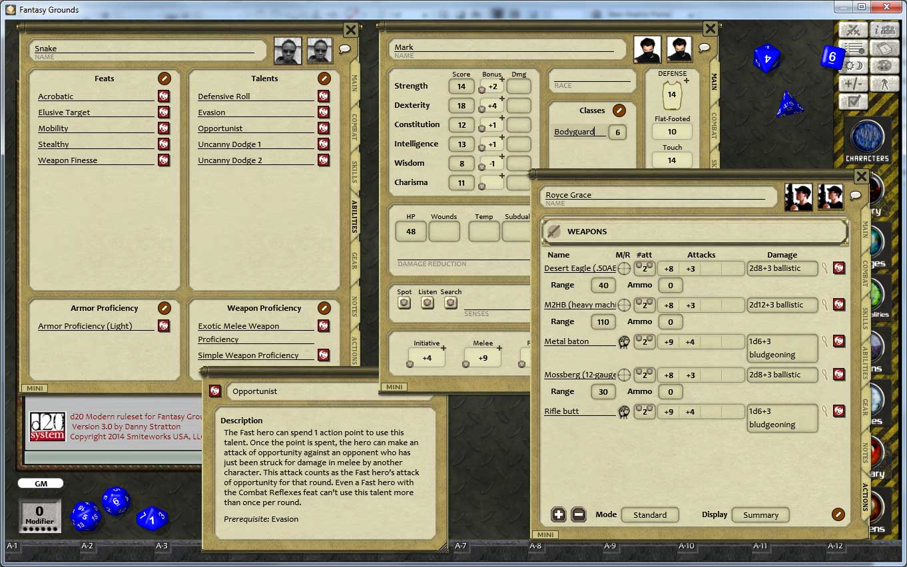Click Mark's portrait thumbnail

coord(646,49)
